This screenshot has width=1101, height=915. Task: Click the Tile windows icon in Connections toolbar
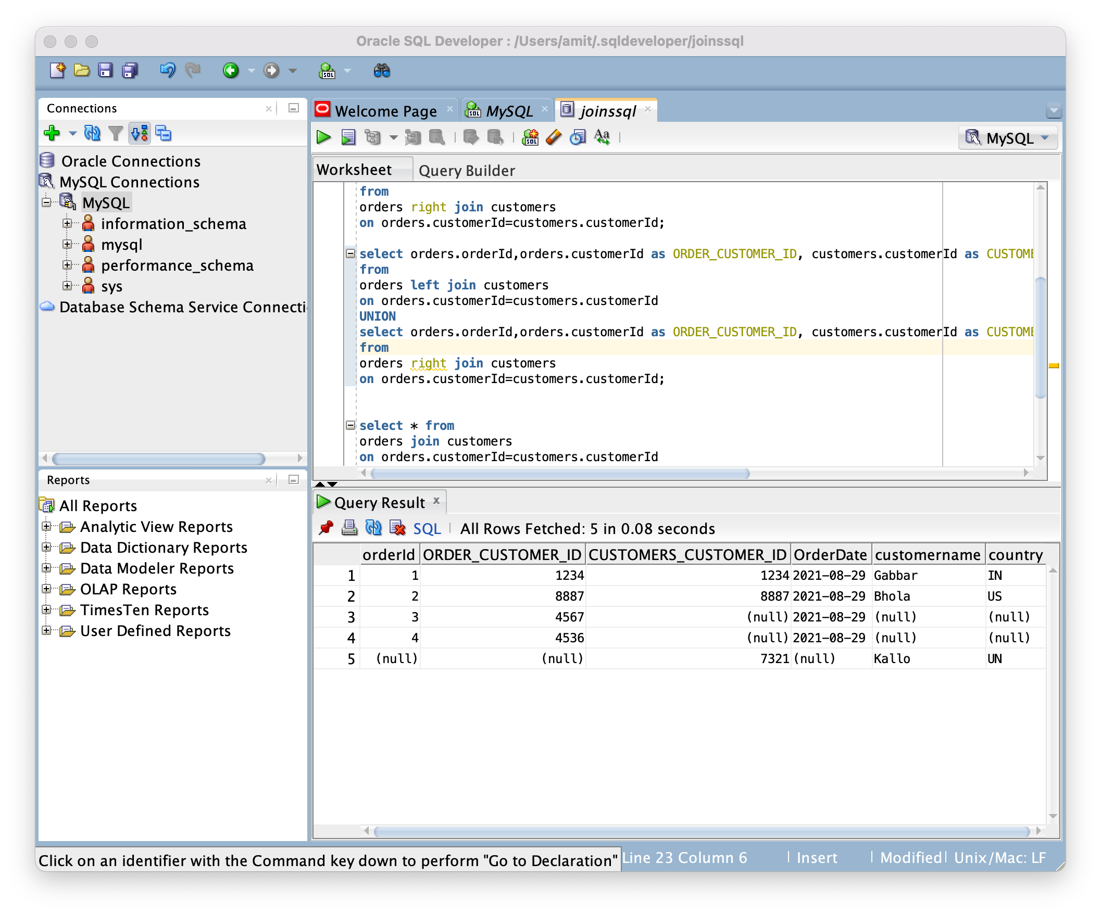click(164, 134)
